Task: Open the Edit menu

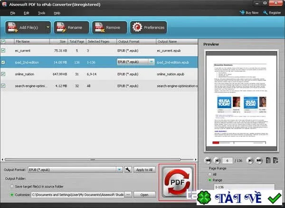Action: [27, 13]
